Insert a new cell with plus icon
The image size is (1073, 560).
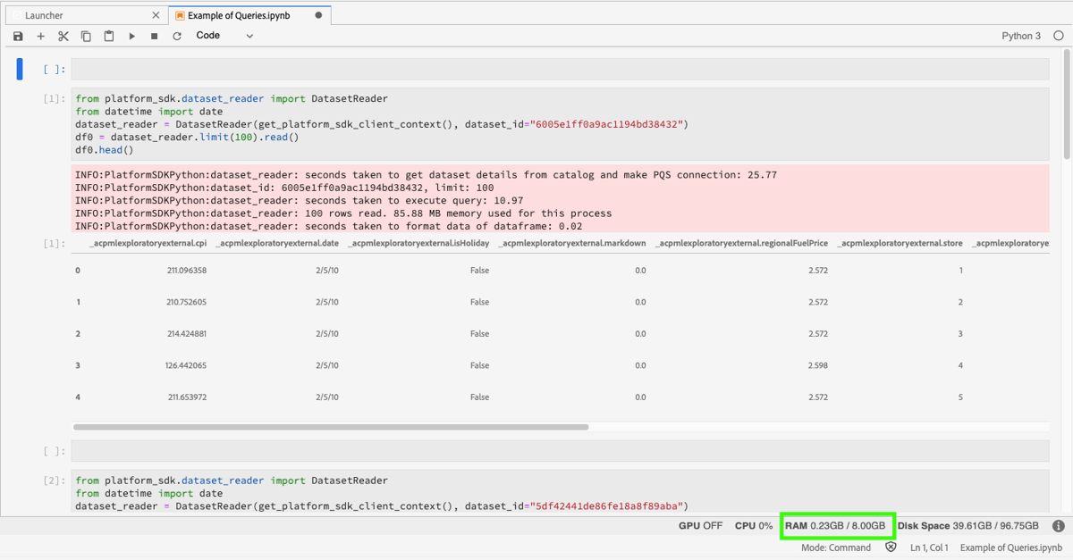(40, 36)
